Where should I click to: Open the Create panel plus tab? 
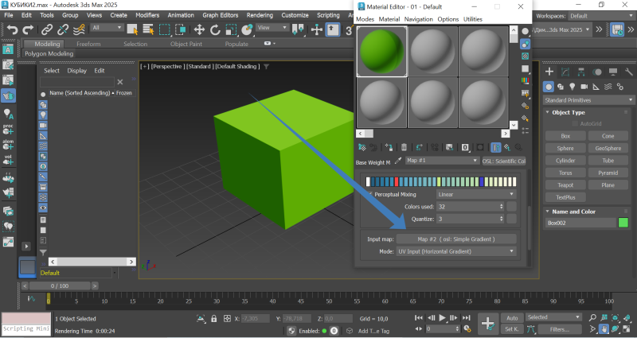(549, 72)
